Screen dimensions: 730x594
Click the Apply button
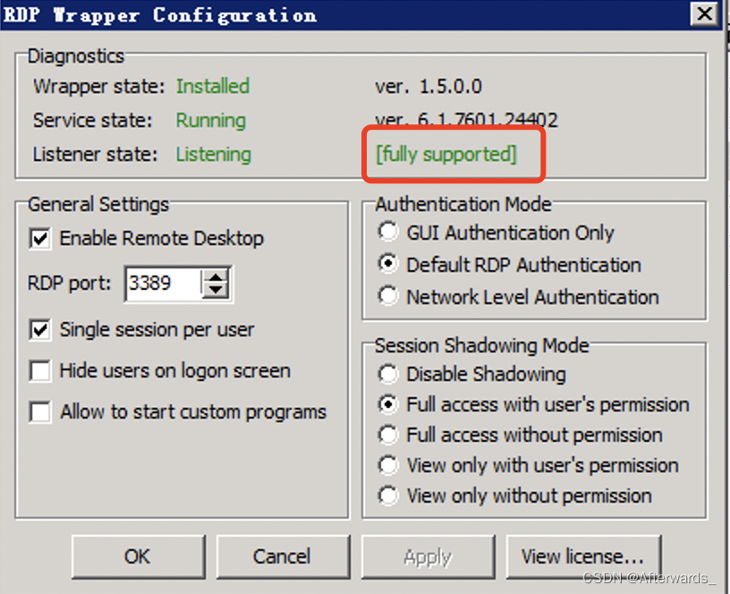[428, 556]
